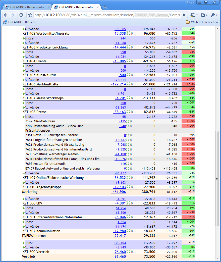Click the +21% cell in Marketing row

coord(188,192)
